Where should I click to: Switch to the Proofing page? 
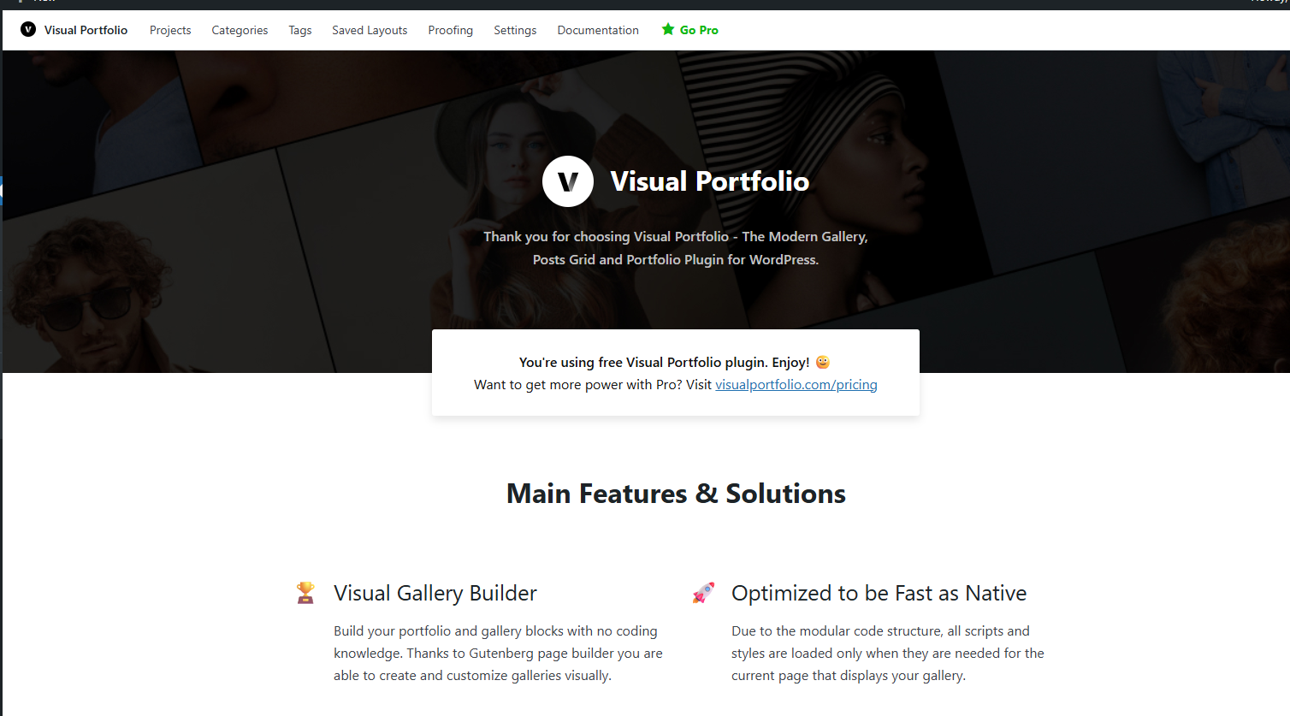click(x=451, y=30)
